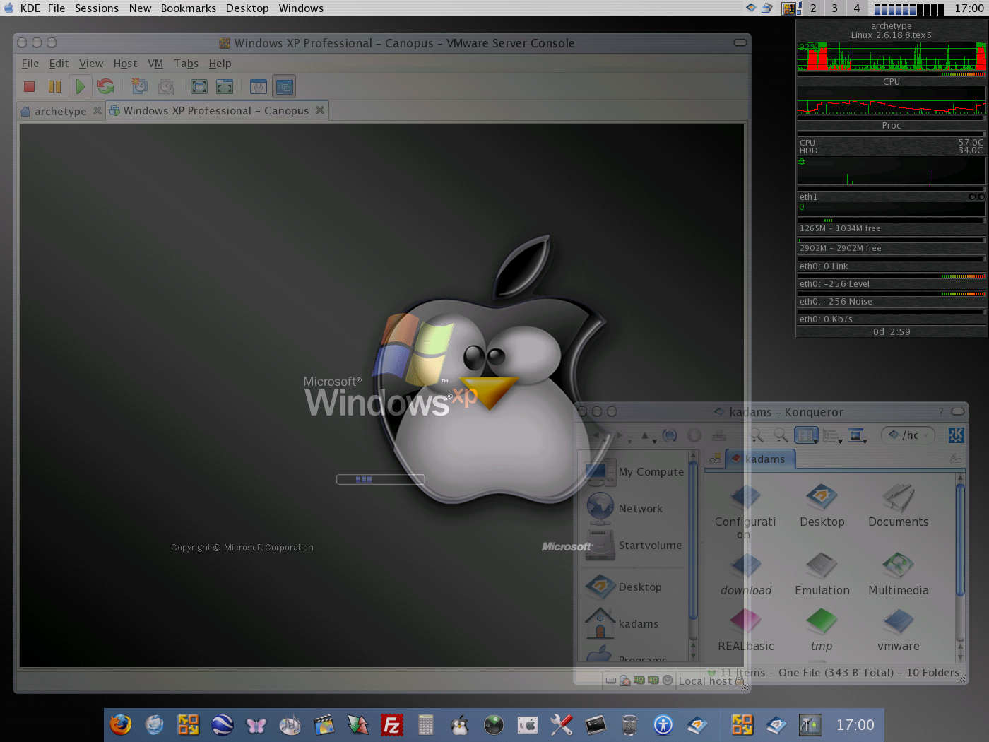Image resolution: width=989 pixels, height=742 pixels.
Task: Open the Host menu in VMware Server Console
Action: (x=125, y=64)
